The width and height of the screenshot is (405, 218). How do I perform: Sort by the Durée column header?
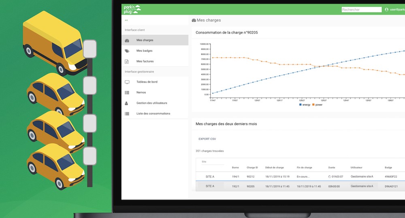pos(332,168)
